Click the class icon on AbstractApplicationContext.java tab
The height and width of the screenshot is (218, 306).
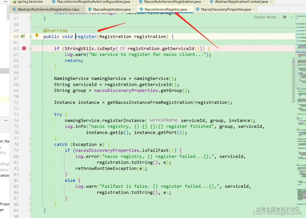click(x=211, y=2)
